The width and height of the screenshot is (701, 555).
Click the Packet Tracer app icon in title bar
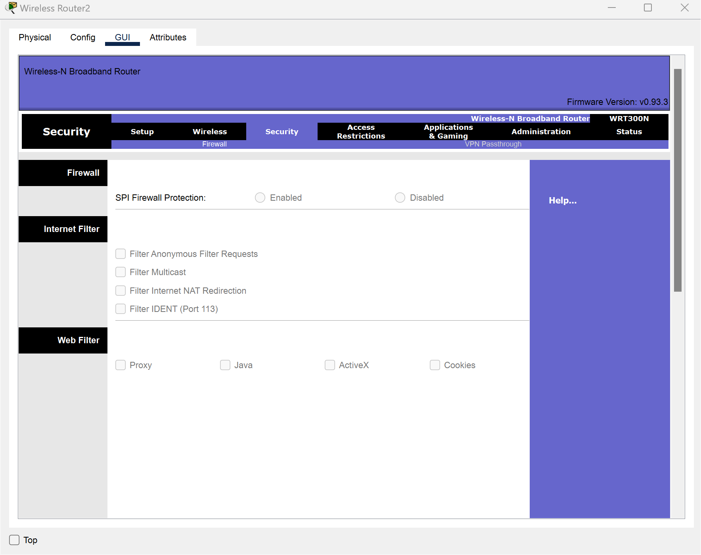coord(11,8)
